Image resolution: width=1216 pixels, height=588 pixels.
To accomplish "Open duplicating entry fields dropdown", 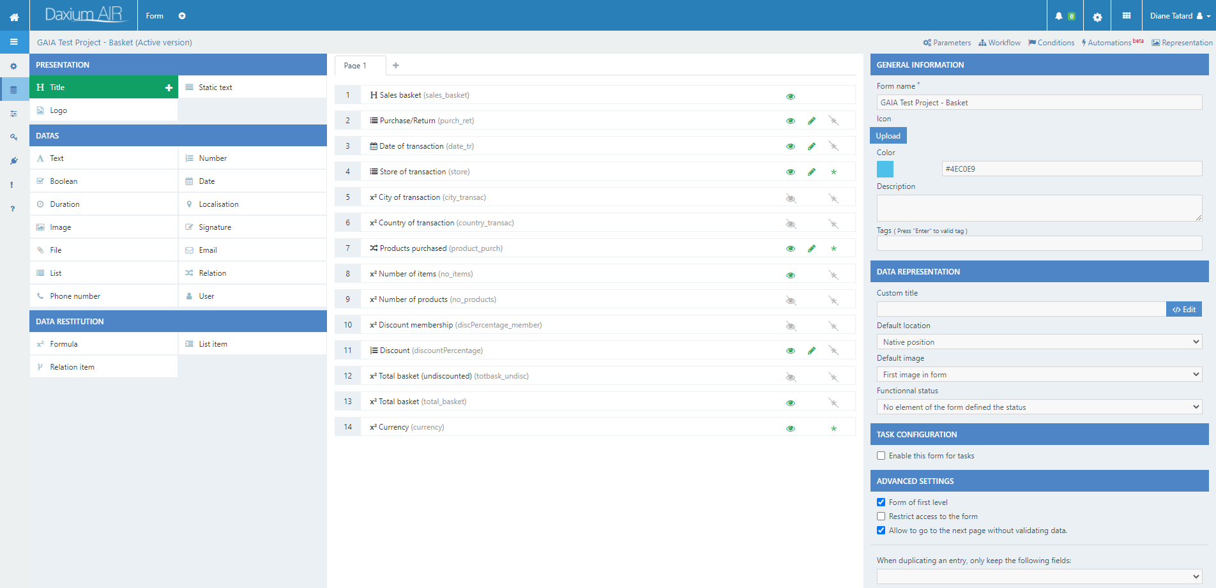I will [x=1040, y=577].
